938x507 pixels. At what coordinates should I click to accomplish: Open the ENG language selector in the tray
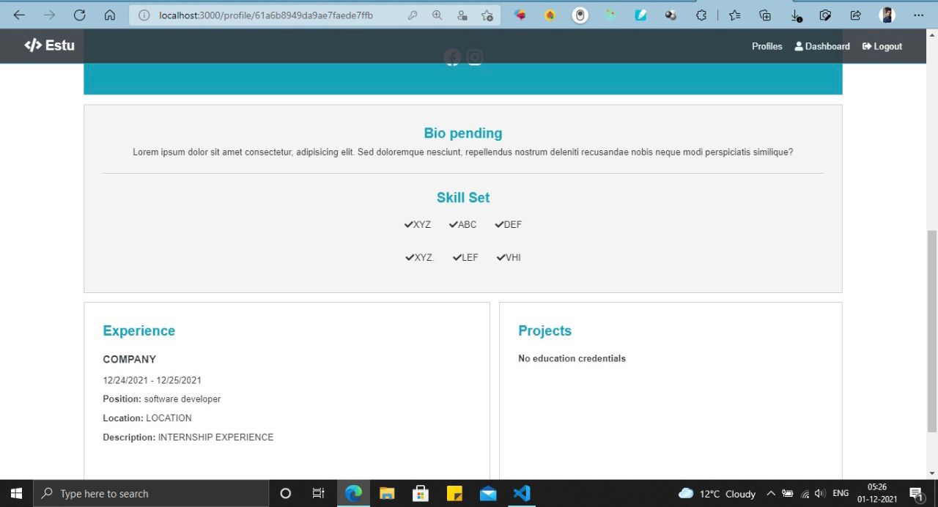pyautogui.click(x=840, y=493)
